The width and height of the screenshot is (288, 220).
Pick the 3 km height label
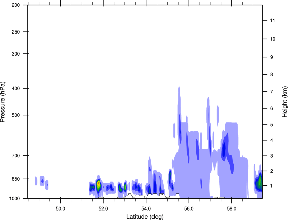pyautogui.click(x=272, y=156)
